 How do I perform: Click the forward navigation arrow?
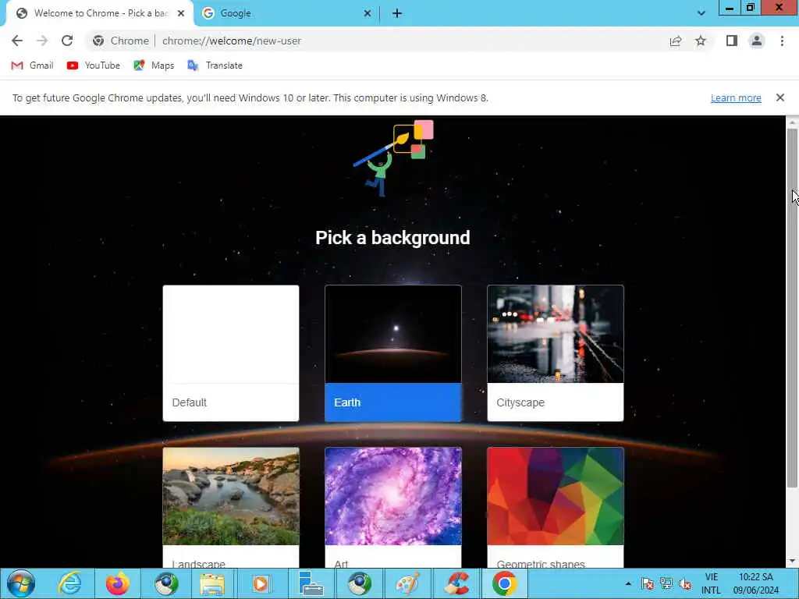42,41
